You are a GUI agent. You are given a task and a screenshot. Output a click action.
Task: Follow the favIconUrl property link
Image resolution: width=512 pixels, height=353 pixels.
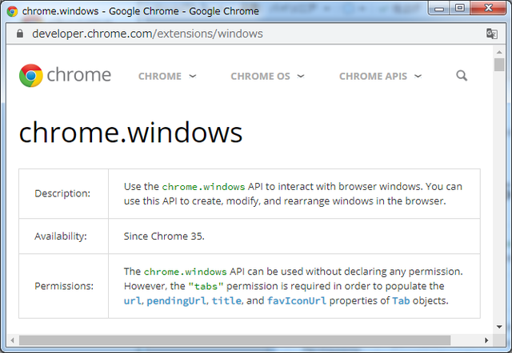pos(297,300)
